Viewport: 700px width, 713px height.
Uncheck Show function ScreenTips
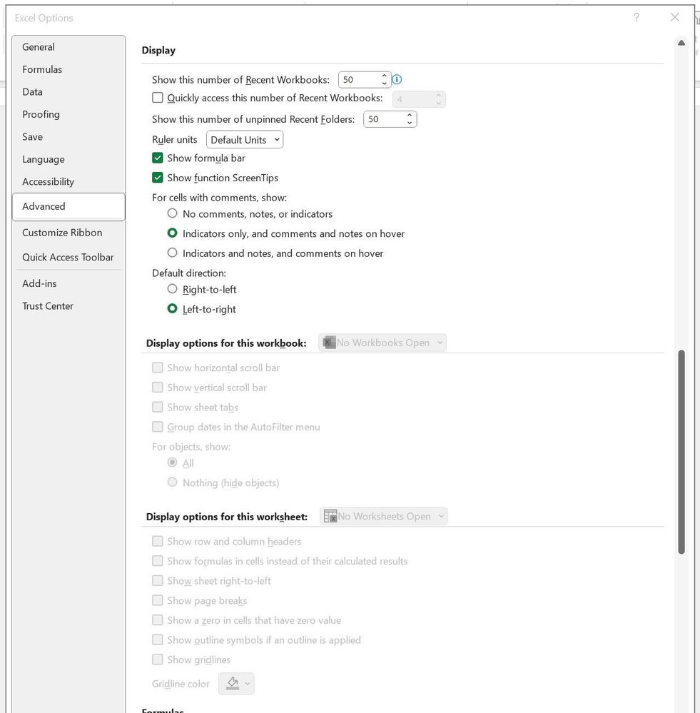click(x=157, y=177)
